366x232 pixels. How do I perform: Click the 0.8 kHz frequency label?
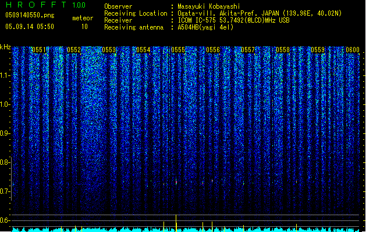click(x=5, y=162)
